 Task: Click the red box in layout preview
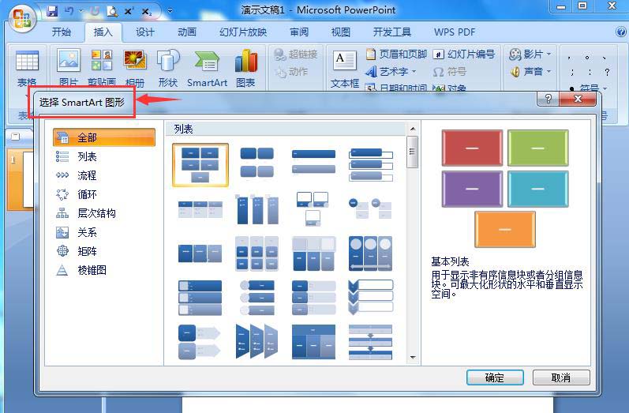(472, 148)
